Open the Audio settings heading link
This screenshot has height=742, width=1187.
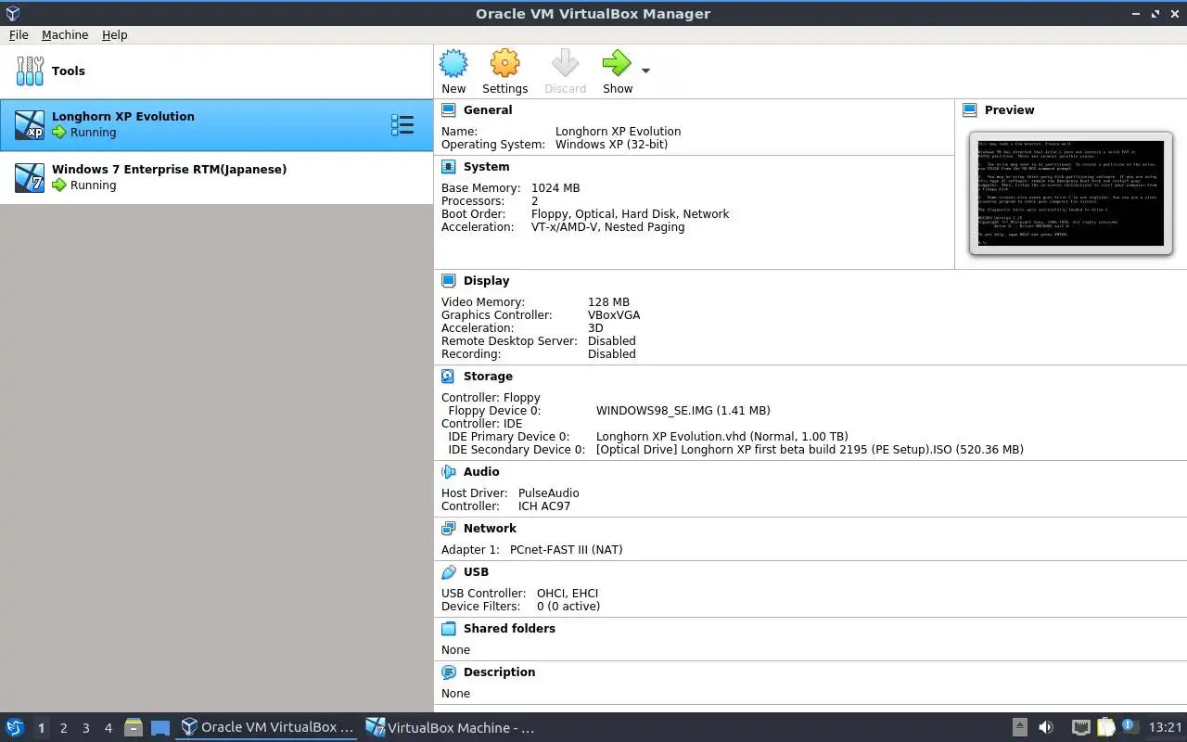pos(481,471)
